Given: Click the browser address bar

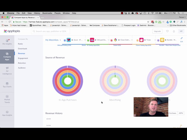Looking at the screenshot, I should click(81, 22).
